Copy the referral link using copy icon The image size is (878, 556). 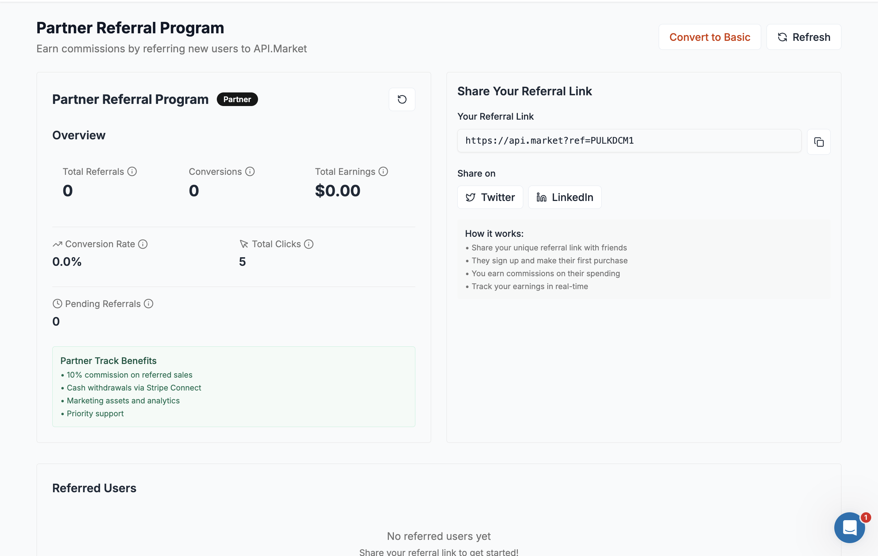(819, 142)
